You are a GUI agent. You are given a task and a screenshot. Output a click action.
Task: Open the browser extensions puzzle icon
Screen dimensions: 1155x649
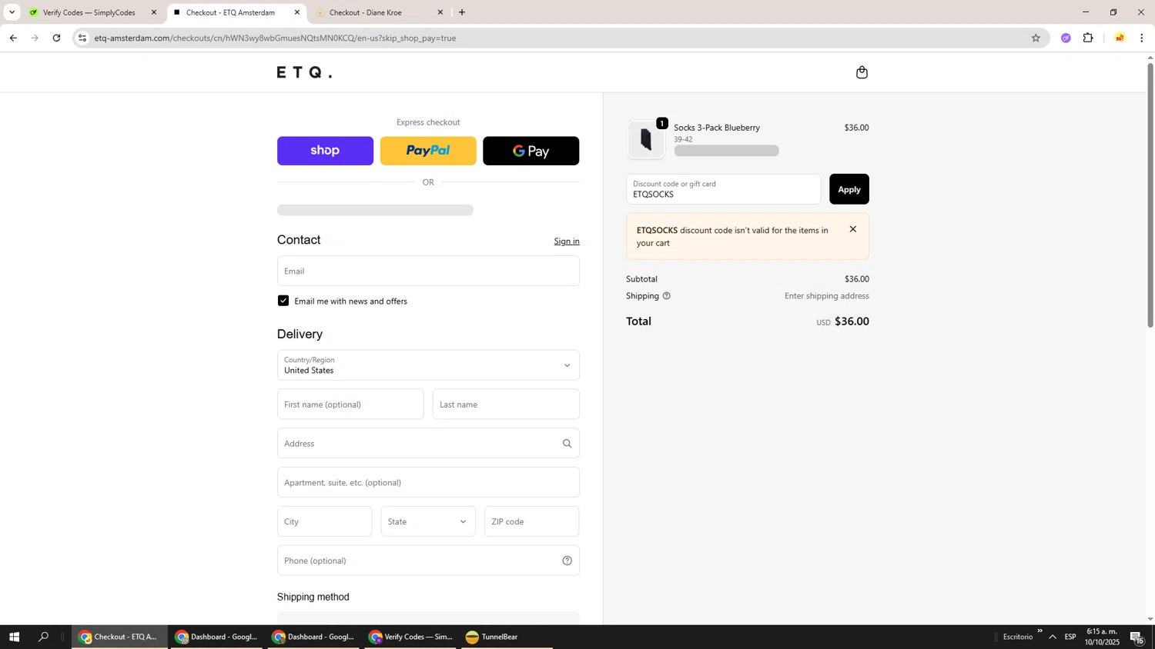1088,38
